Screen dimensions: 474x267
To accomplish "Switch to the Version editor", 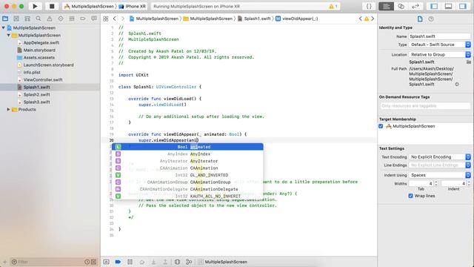I will (415, 7).
